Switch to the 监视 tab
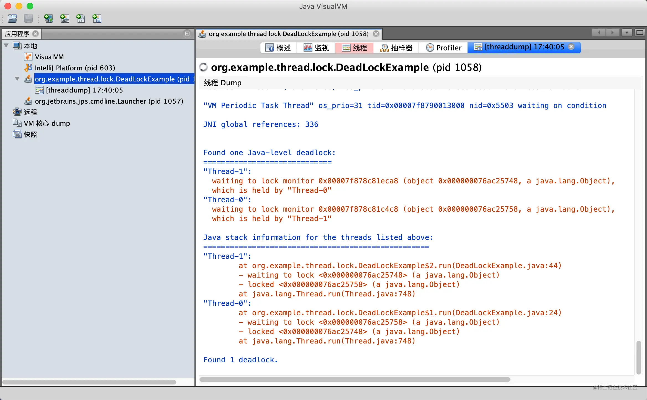The height and width of the screenshot is (400, 647). [317, 48]
